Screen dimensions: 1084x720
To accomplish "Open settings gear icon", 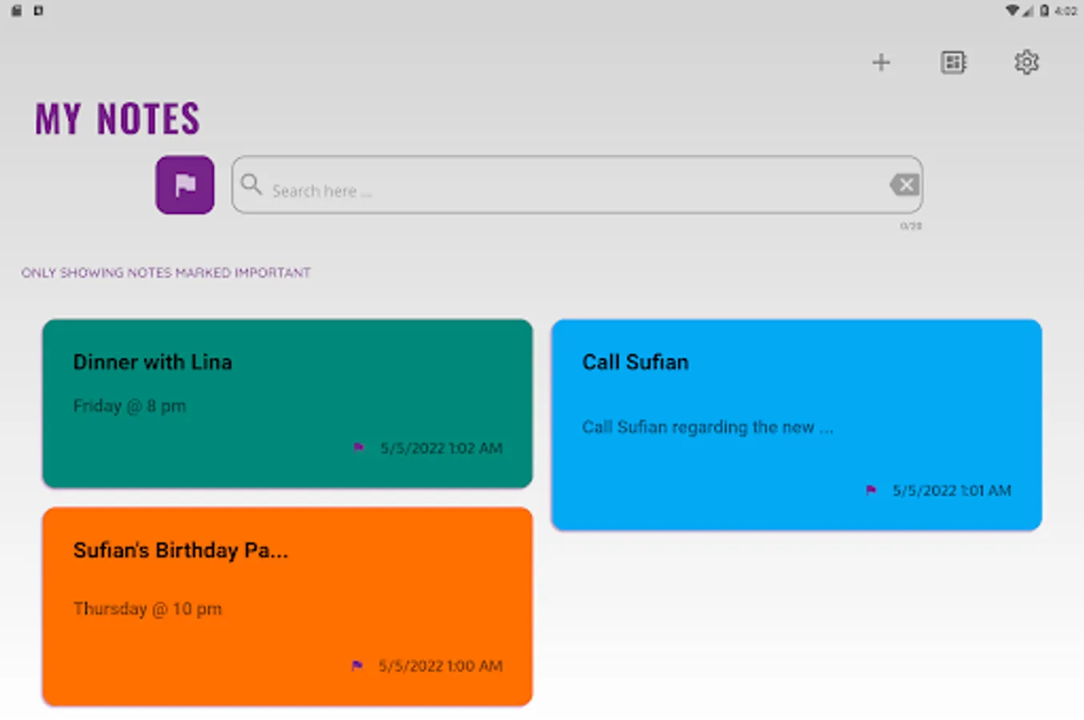I will point(1026,62).
